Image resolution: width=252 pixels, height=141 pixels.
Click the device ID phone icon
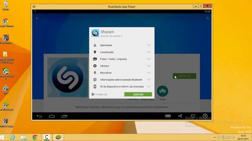(95, 87)
